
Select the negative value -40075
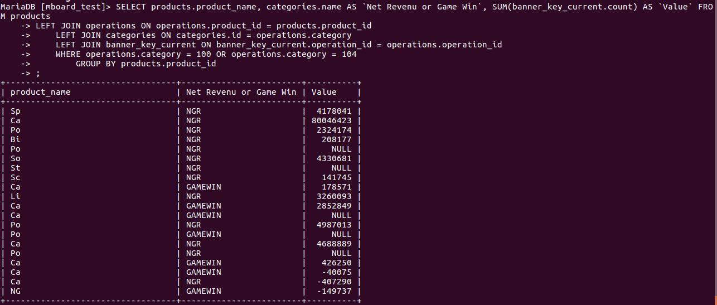pos(337,272)
